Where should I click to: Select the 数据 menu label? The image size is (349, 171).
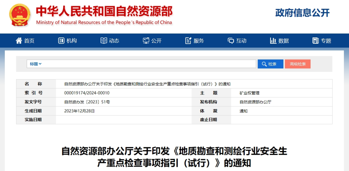(x=283, y=41)
